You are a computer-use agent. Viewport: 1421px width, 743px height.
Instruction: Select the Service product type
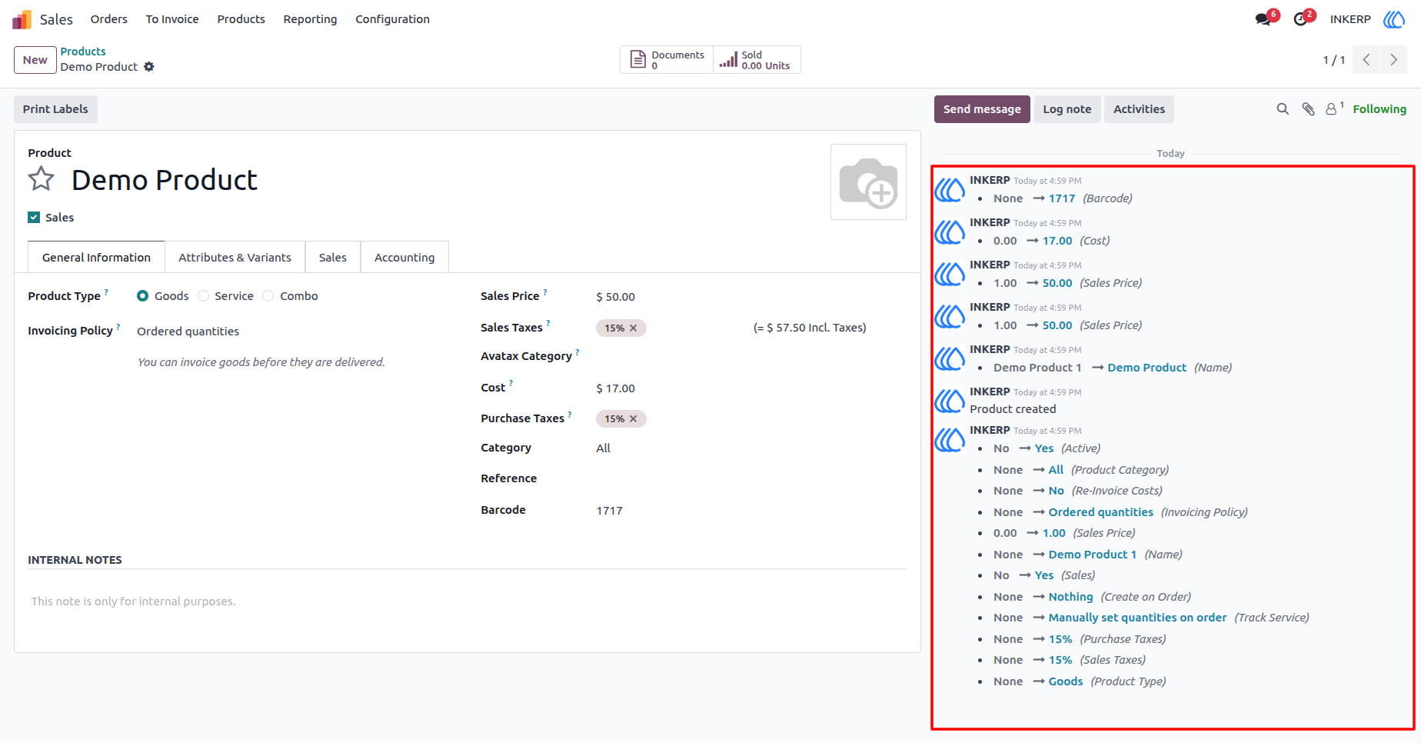203,296
